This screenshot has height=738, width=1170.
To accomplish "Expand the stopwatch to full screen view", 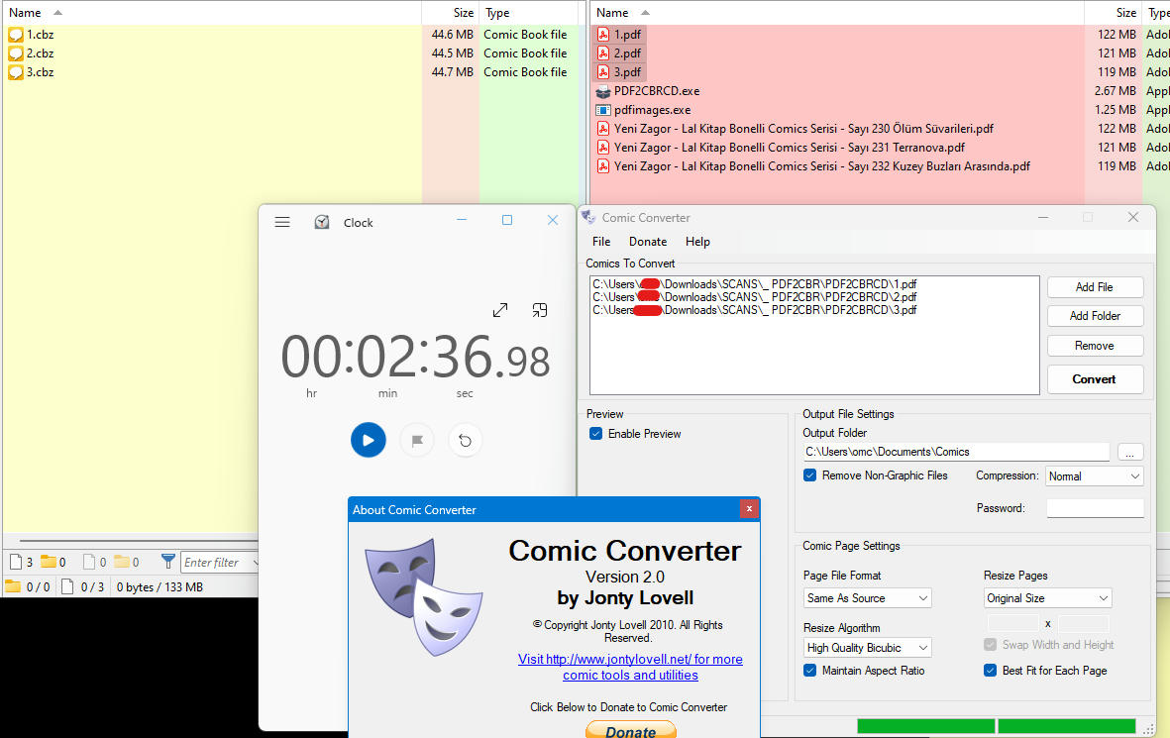I will pyautogui.click(x=500, y=310).
